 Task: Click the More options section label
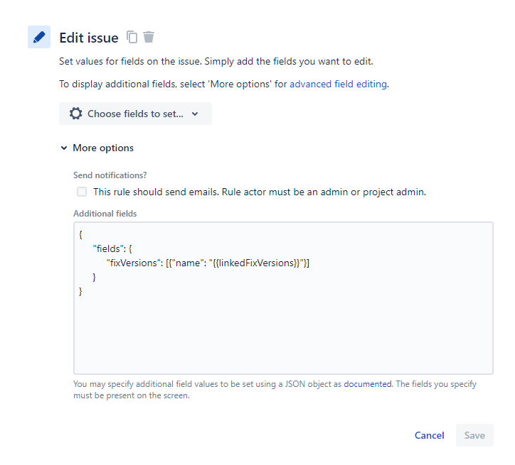pos(103,148)
